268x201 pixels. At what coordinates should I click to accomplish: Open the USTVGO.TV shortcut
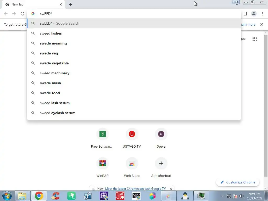click(132, 138)
